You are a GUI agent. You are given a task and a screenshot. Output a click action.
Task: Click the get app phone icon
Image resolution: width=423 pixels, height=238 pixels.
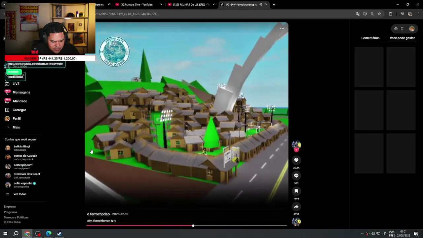tap(402, 29)
